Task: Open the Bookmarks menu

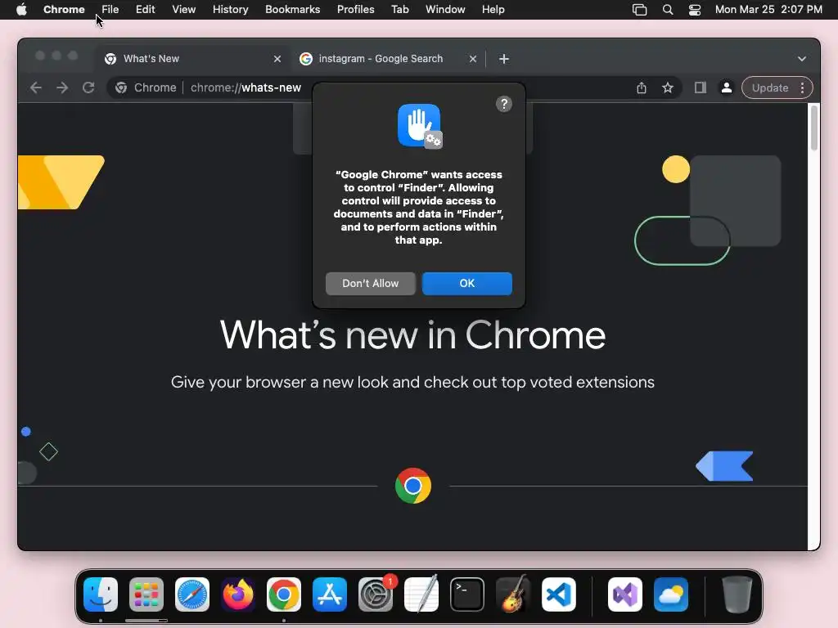Action: point(292,10)
